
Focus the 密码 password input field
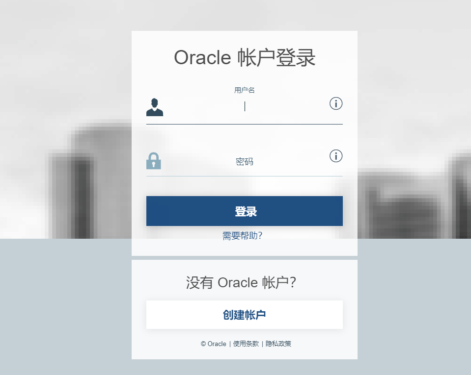[x=245, y=162]
